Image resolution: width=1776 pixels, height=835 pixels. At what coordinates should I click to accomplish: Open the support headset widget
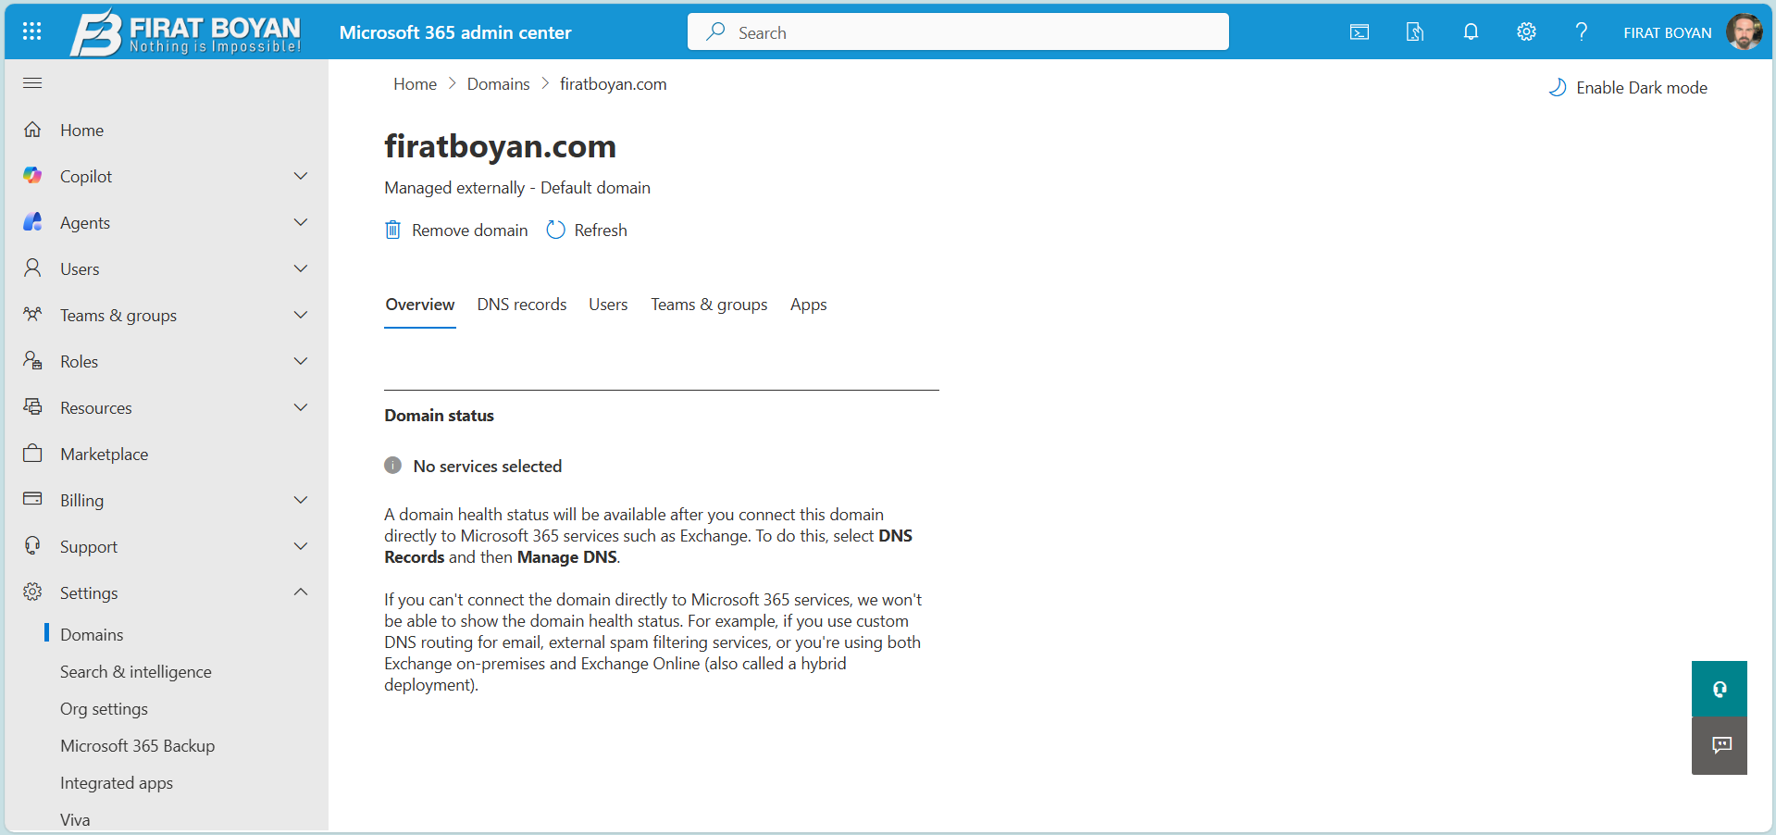click(1719, 689)
